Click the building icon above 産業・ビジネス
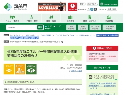The width and height of the screenshot is (123, 95). [x=90, y=17]
